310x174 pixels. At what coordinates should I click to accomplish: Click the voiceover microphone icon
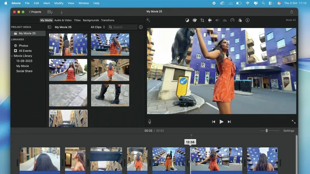coord(150,122)
